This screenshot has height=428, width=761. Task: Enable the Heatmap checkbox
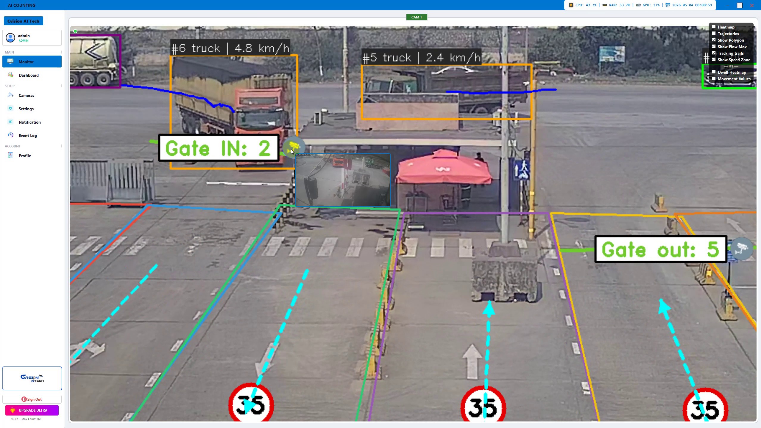714,27
